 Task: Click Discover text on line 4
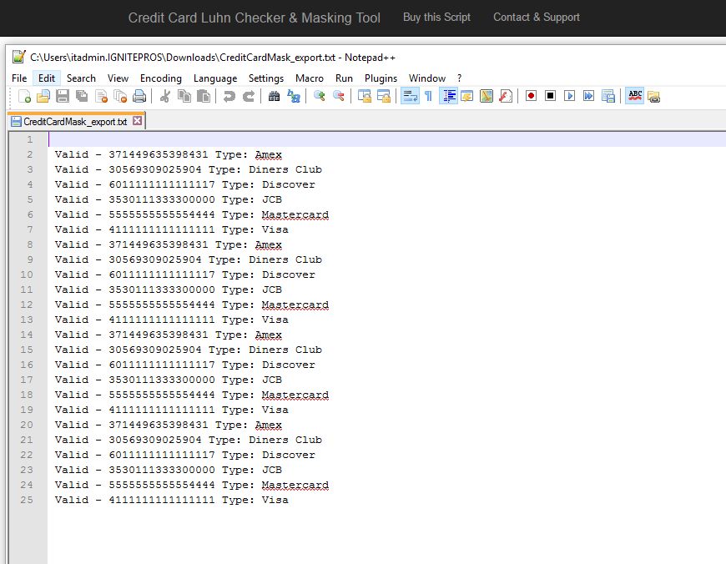click(x=289, y=184)
